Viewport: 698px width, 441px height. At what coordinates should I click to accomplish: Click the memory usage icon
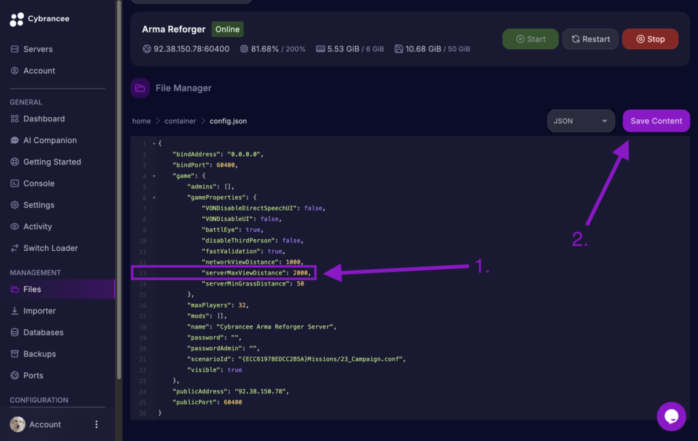pyautogui.click(x=320, y=49)
